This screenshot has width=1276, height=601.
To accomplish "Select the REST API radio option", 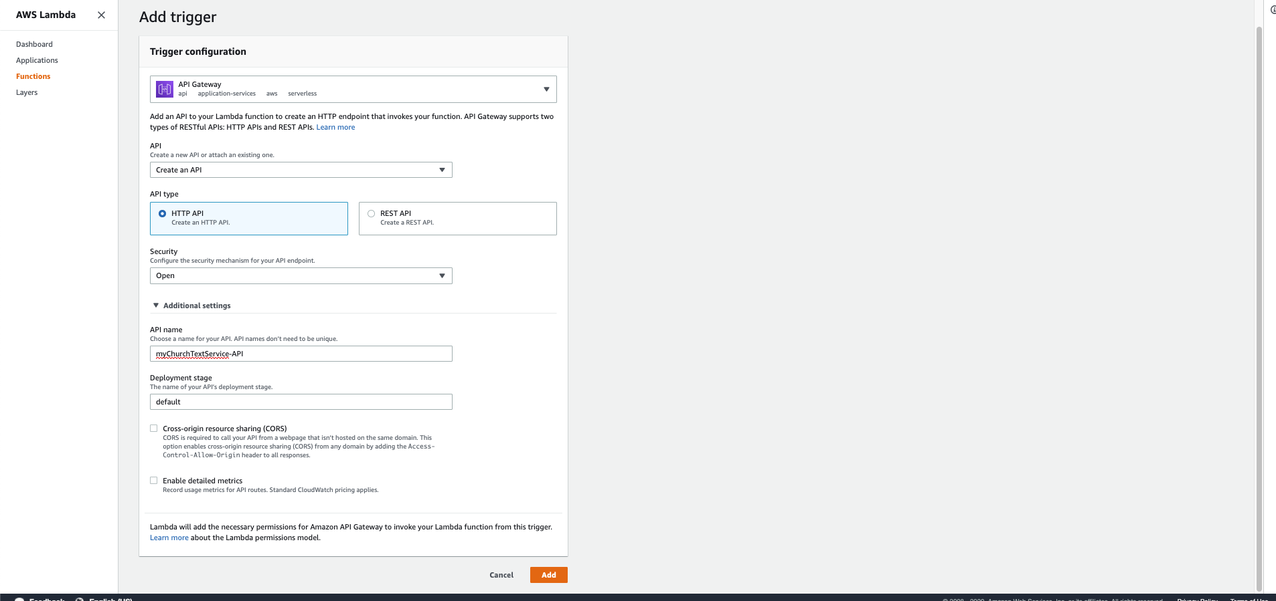I will (x=372, y=214).
